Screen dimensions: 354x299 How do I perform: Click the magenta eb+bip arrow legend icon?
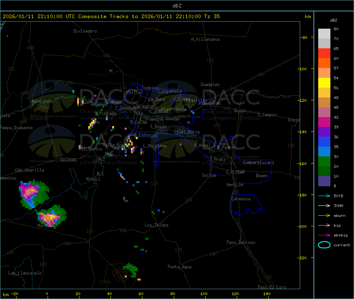point(324,235)
